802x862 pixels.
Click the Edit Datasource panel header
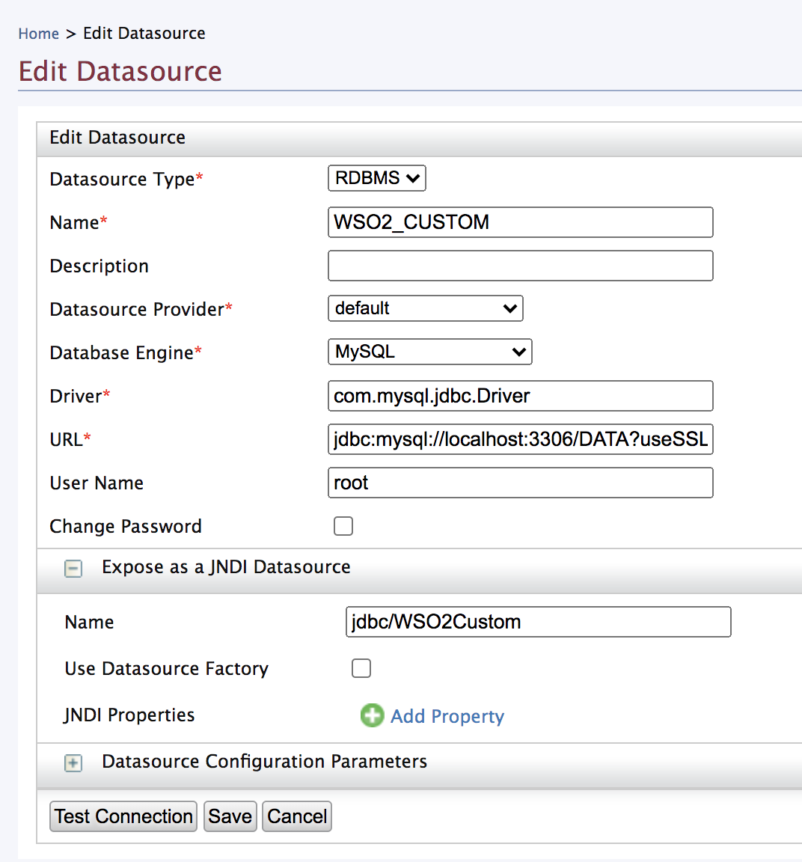420,138
